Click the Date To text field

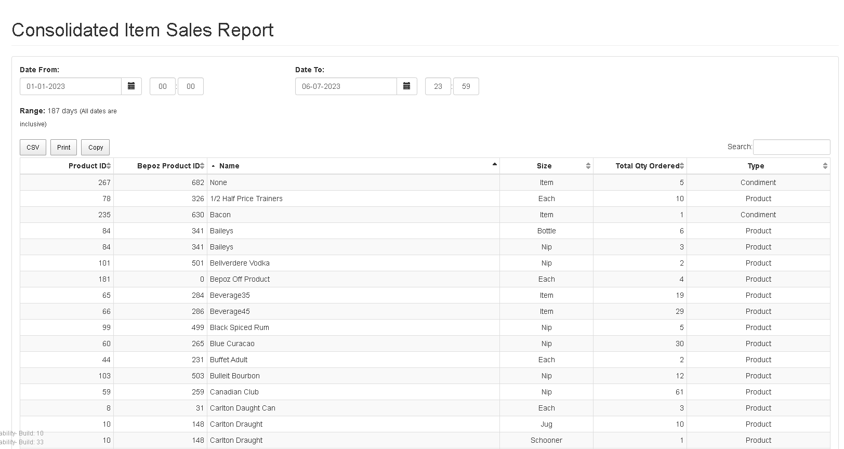[x=346, y=86]
